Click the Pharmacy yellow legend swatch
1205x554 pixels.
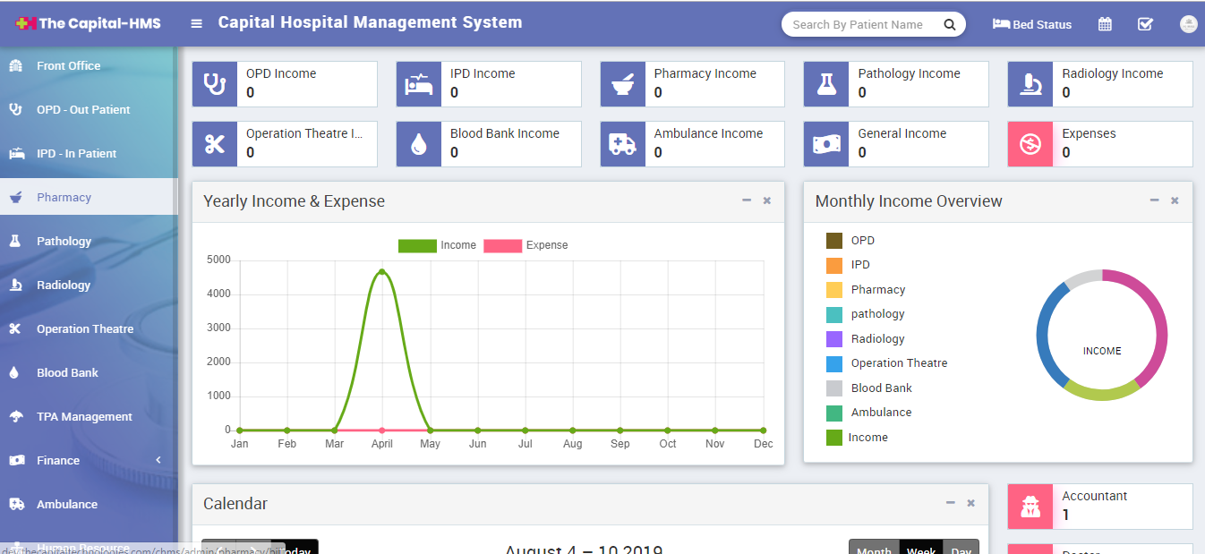pyautogui.click(x=834, y=290)
